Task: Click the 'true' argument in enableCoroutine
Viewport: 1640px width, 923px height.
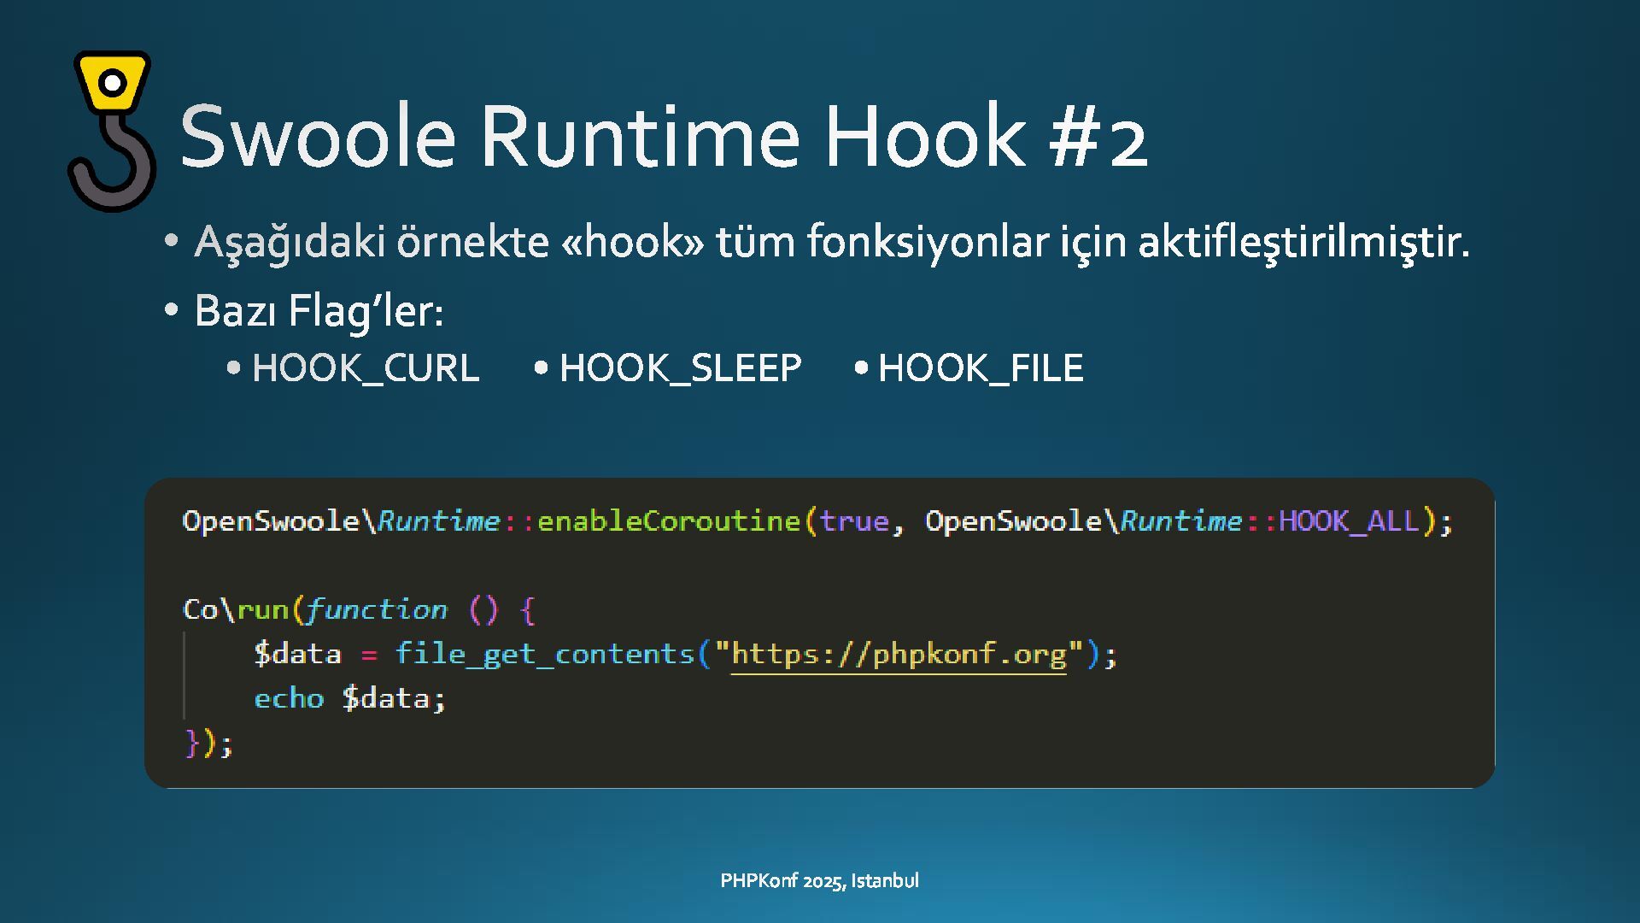Action: (854, 521)
